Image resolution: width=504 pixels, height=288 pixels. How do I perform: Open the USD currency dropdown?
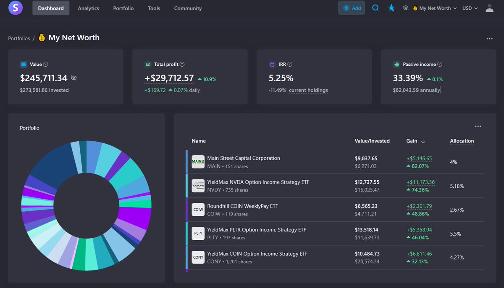click(470, 8)
